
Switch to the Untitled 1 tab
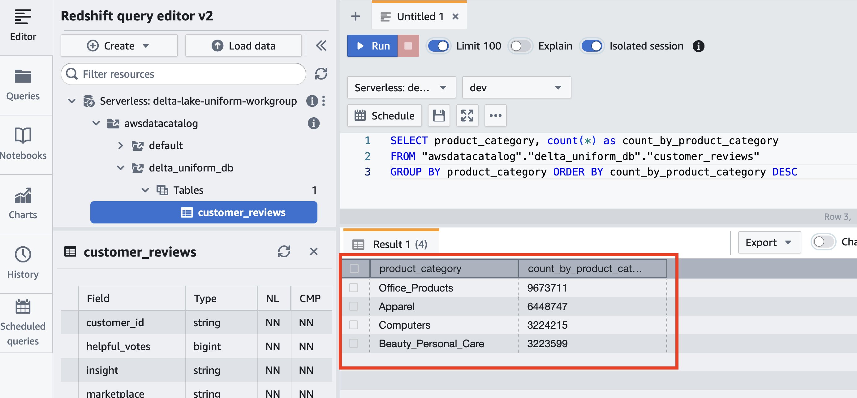pyautogui.click(x=420, y=16)
